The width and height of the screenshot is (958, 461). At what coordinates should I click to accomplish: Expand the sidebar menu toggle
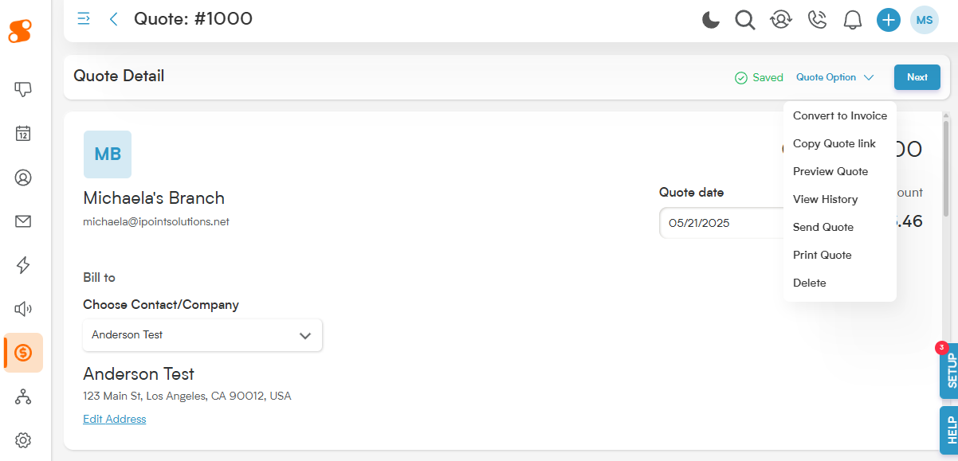(x=83, y=18)
